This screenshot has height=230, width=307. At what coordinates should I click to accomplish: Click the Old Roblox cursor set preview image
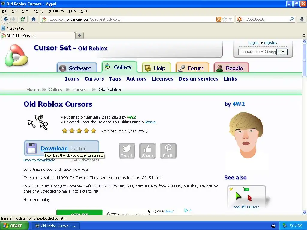point(38,122)
